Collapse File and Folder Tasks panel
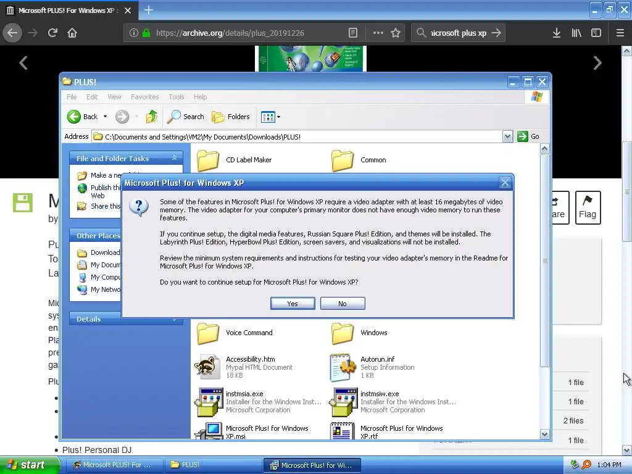 [x=175, y=158]
